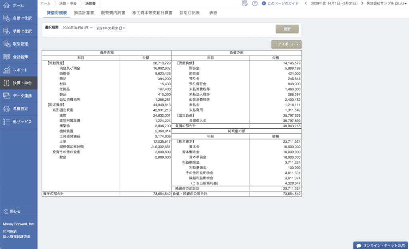Open the 他サービス list icon
Viewport: 409px width, 249px height.
pyautogui.click(x=6, y=122)
